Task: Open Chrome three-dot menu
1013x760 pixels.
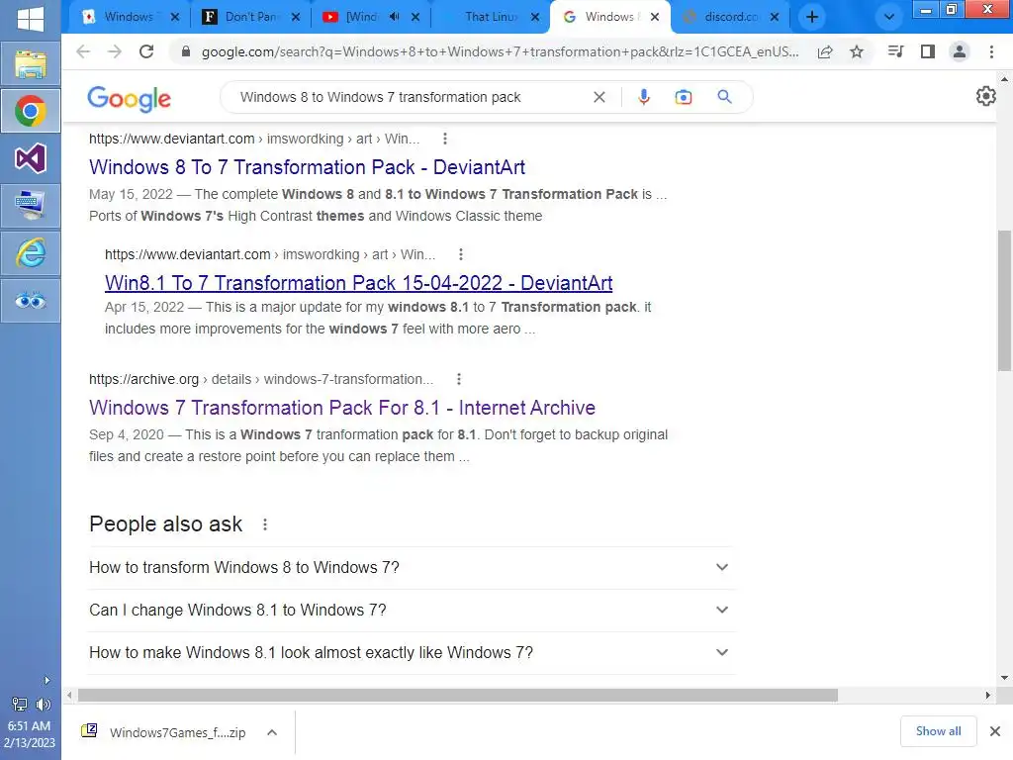Action: (x=991, y=51)
